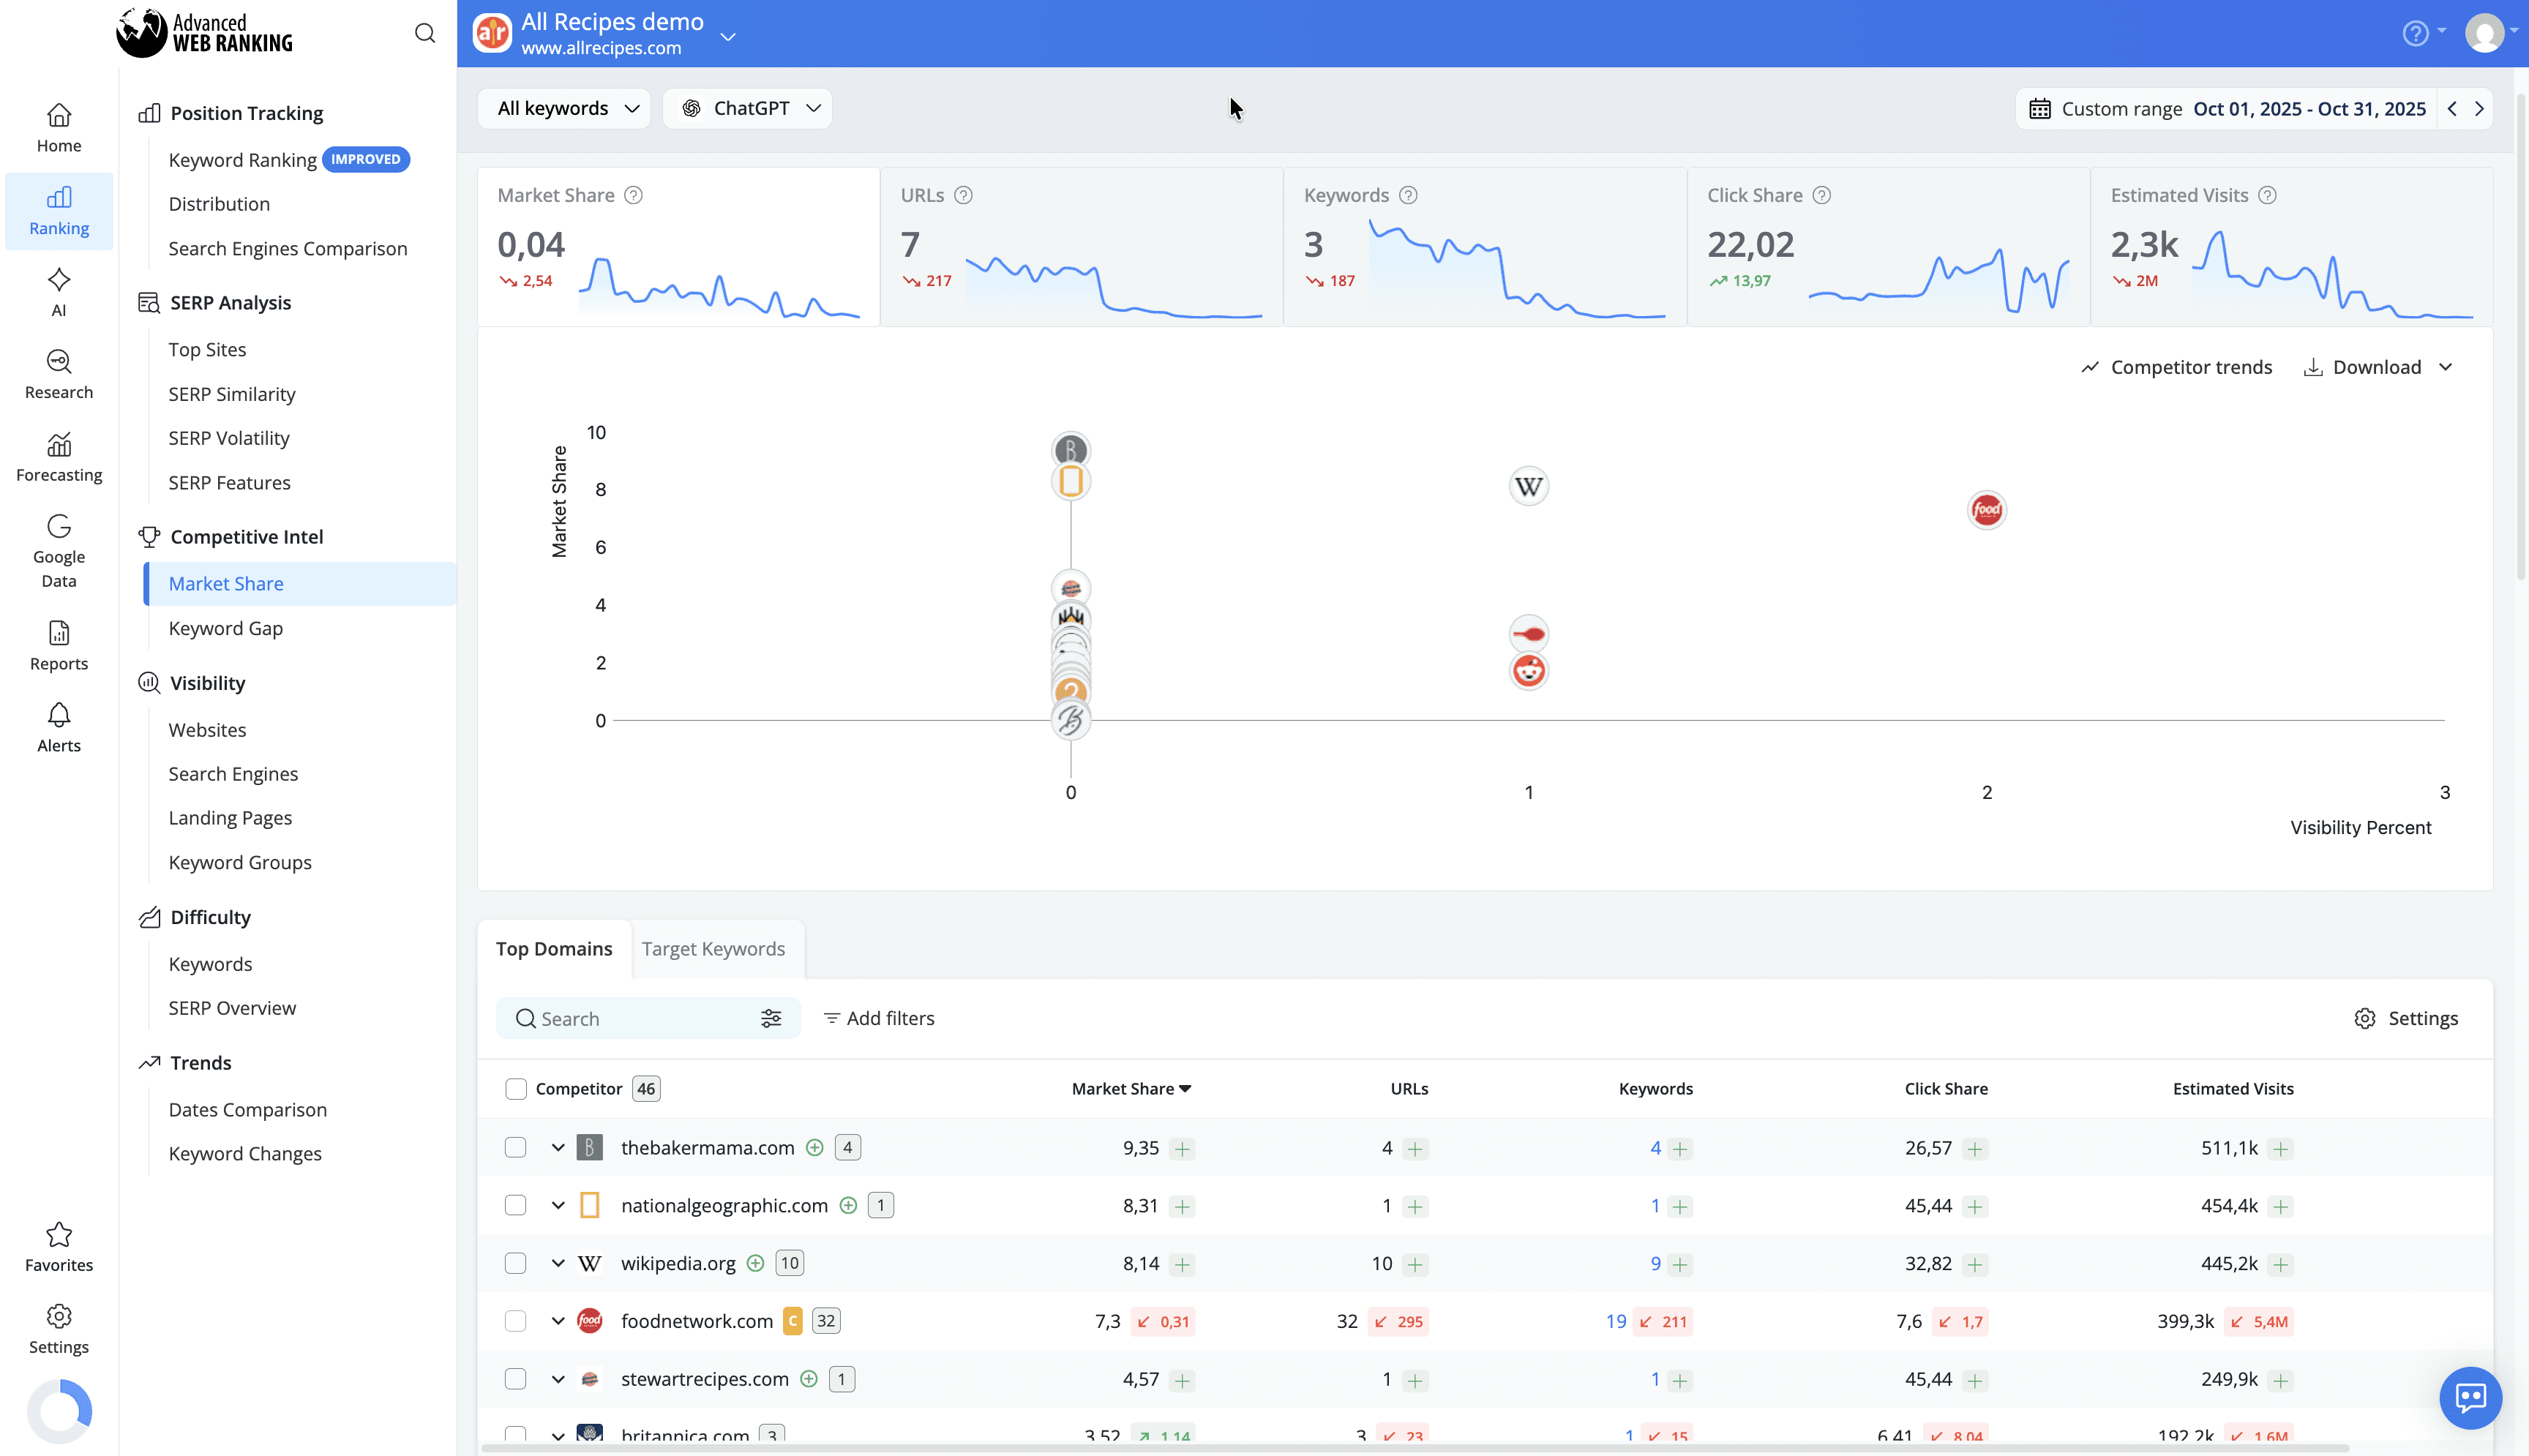Click the Alerts bell icon
2529x1456 pixels.
(x=59, y=716)
